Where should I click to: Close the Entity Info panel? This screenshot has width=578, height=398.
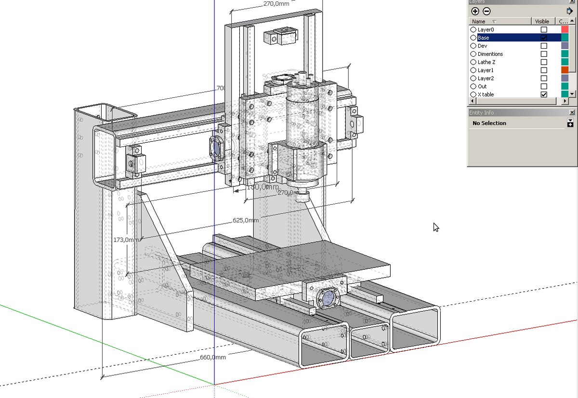point(572,112)
